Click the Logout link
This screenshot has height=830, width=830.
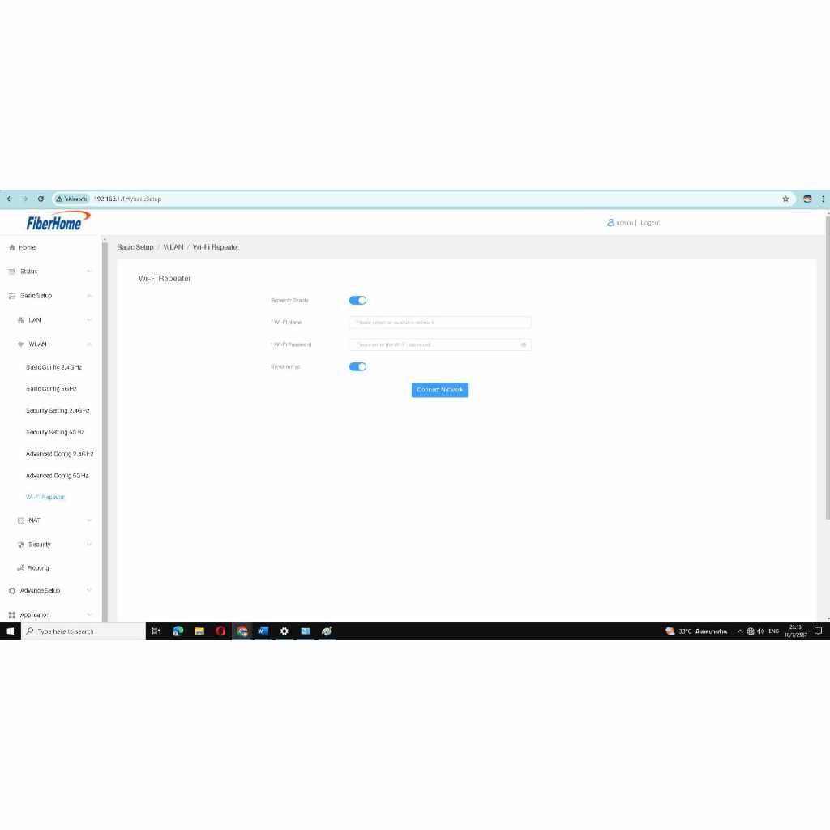[x=650, y=223]
